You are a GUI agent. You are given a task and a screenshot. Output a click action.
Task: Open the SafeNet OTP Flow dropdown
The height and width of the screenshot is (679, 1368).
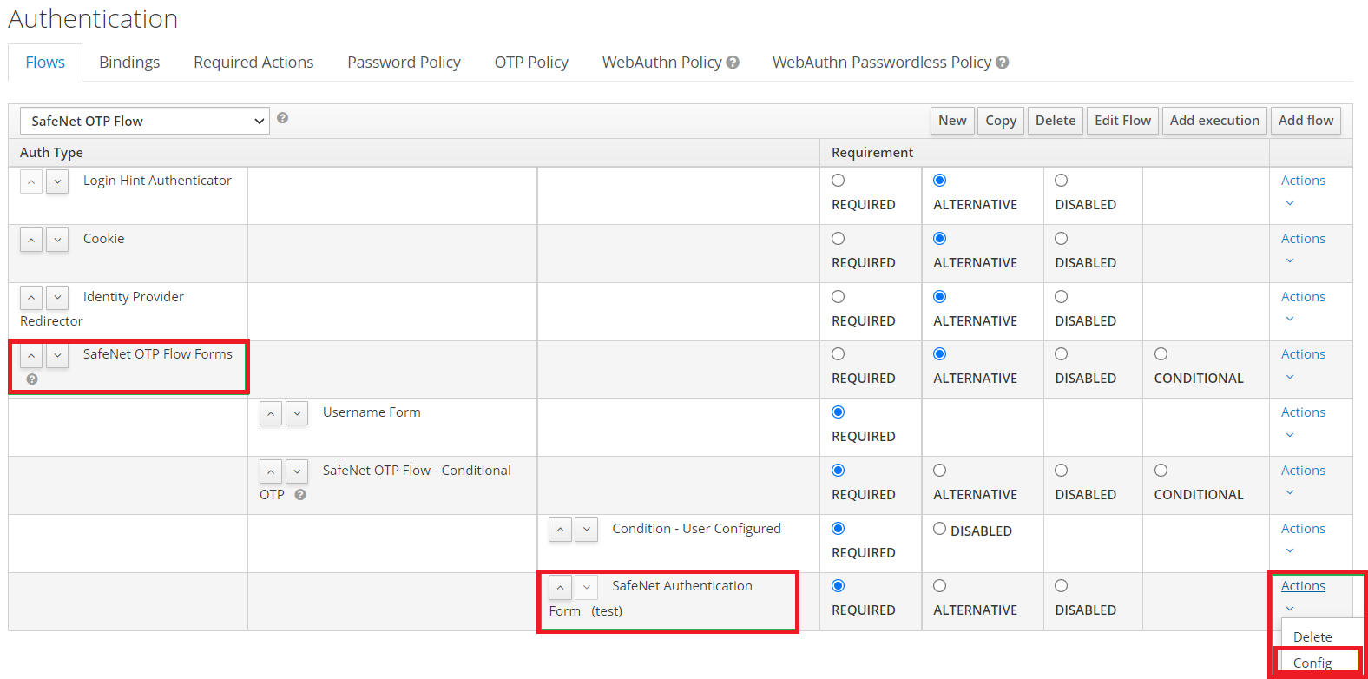pyautogui.click(x=144, y=121)
